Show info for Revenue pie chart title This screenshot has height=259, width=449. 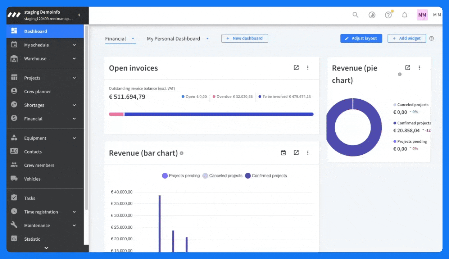tap(399, 74)
